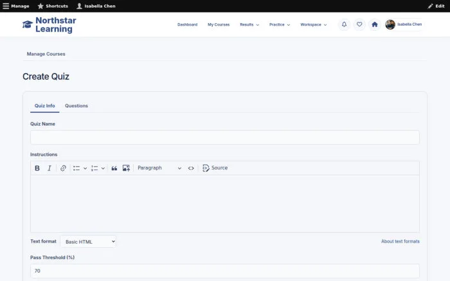Switch to Source editing mode
Image resolution: width=450 pixels, height=281 pixels.
pyautogui.click(x=215, y=168)
